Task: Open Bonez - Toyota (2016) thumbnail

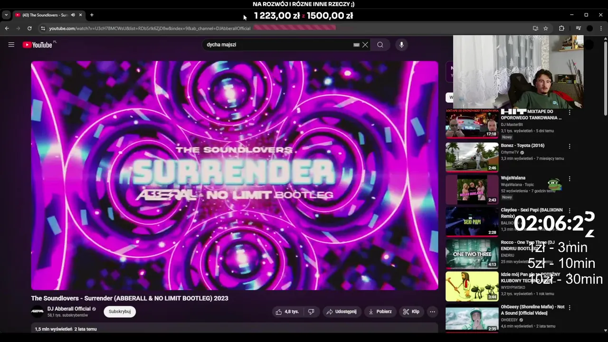Action: point(472,157)
